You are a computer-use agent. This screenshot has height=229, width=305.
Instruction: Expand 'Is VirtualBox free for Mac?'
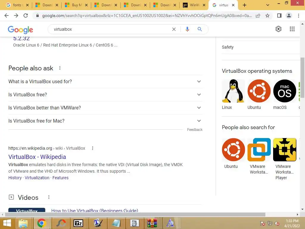tap(105, 121)
